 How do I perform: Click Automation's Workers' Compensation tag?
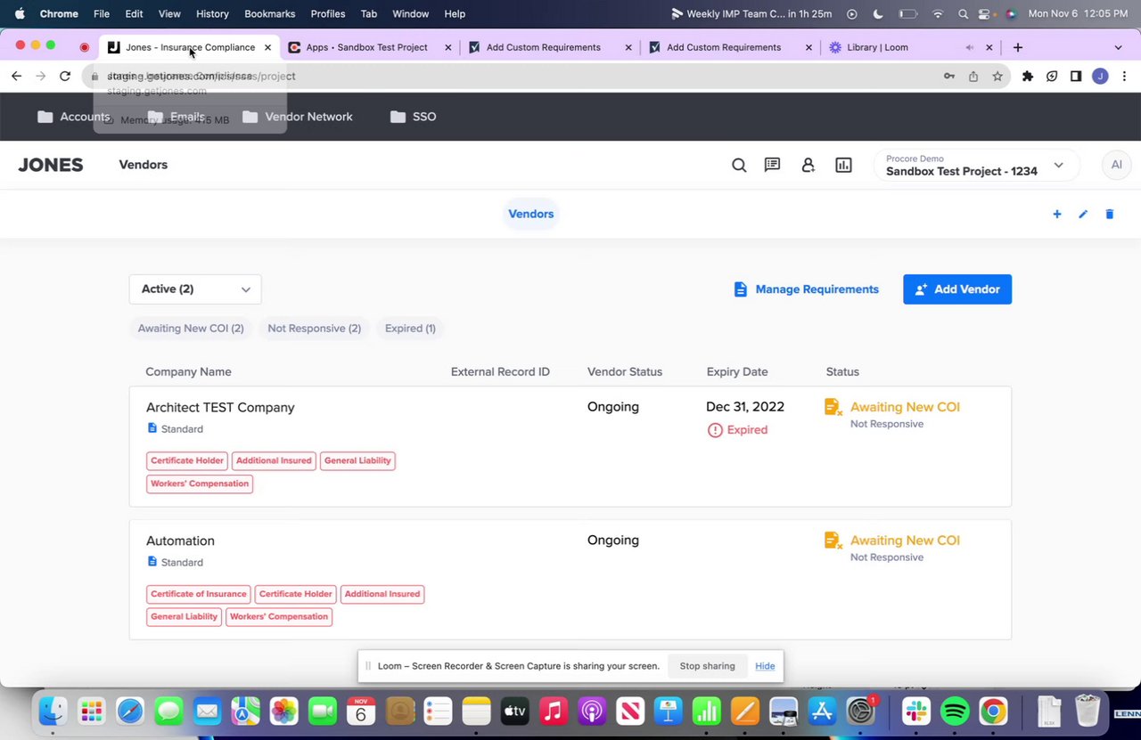click(279, 617)
